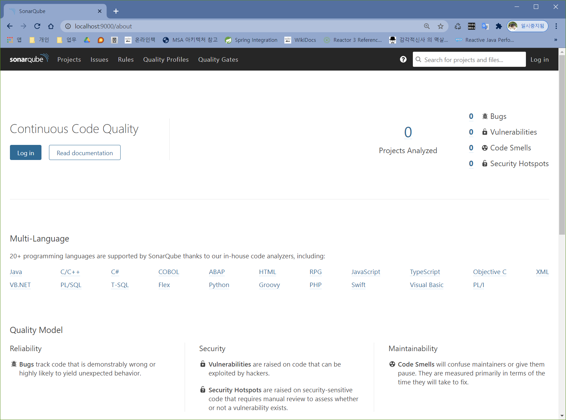Open the COBOL language link
Screen dimensions: 566x420
(169, 272)
